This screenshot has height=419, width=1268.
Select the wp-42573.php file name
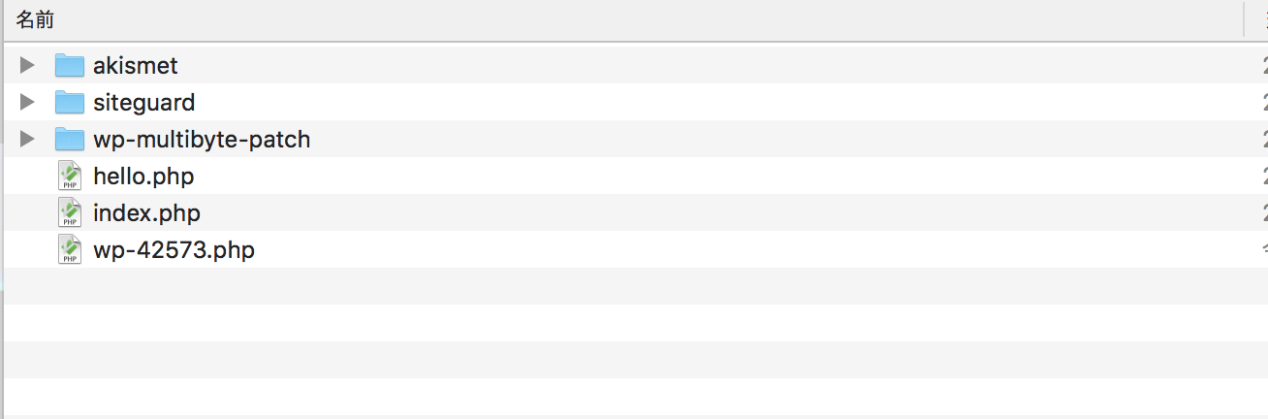(x=174, y=250)
